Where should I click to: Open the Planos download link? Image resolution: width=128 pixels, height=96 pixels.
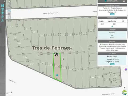(112, 38)
